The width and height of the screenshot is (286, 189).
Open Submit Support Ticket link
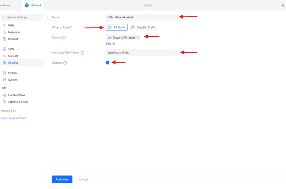pyautogui.click(x=13, y=118)
